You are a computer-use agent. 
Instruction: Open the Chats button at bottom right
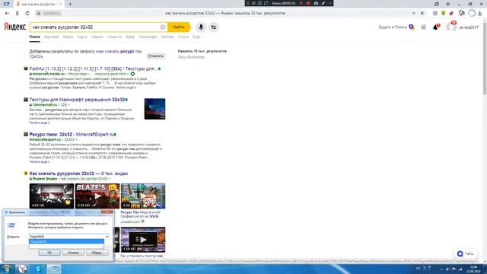click(466, 253)
